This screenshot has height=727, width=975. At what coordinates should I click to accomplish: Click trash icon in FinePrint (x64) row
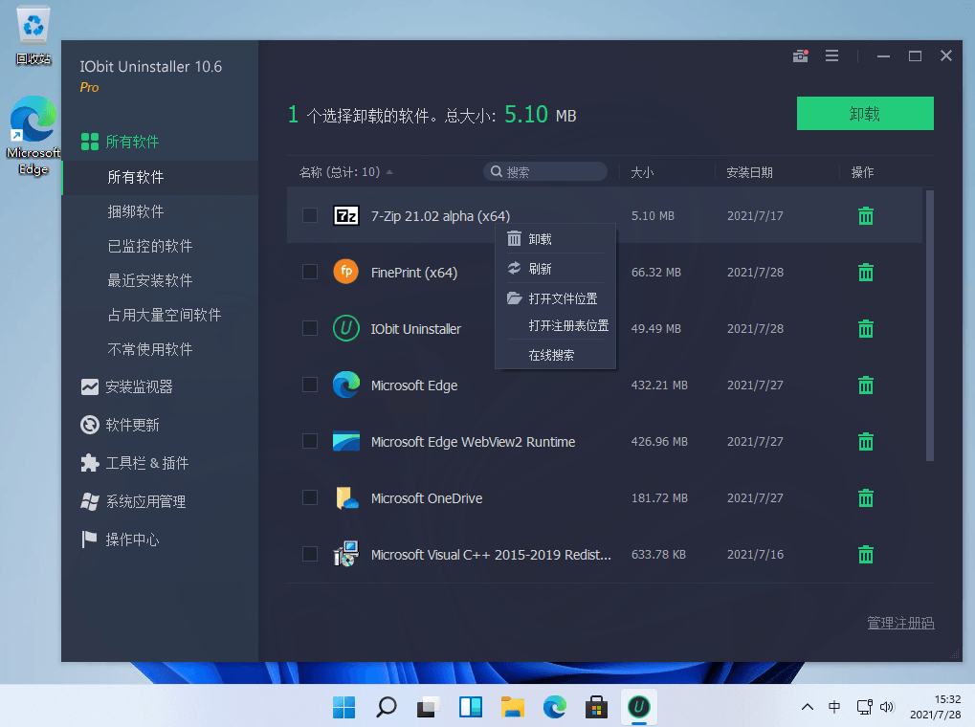866,273
